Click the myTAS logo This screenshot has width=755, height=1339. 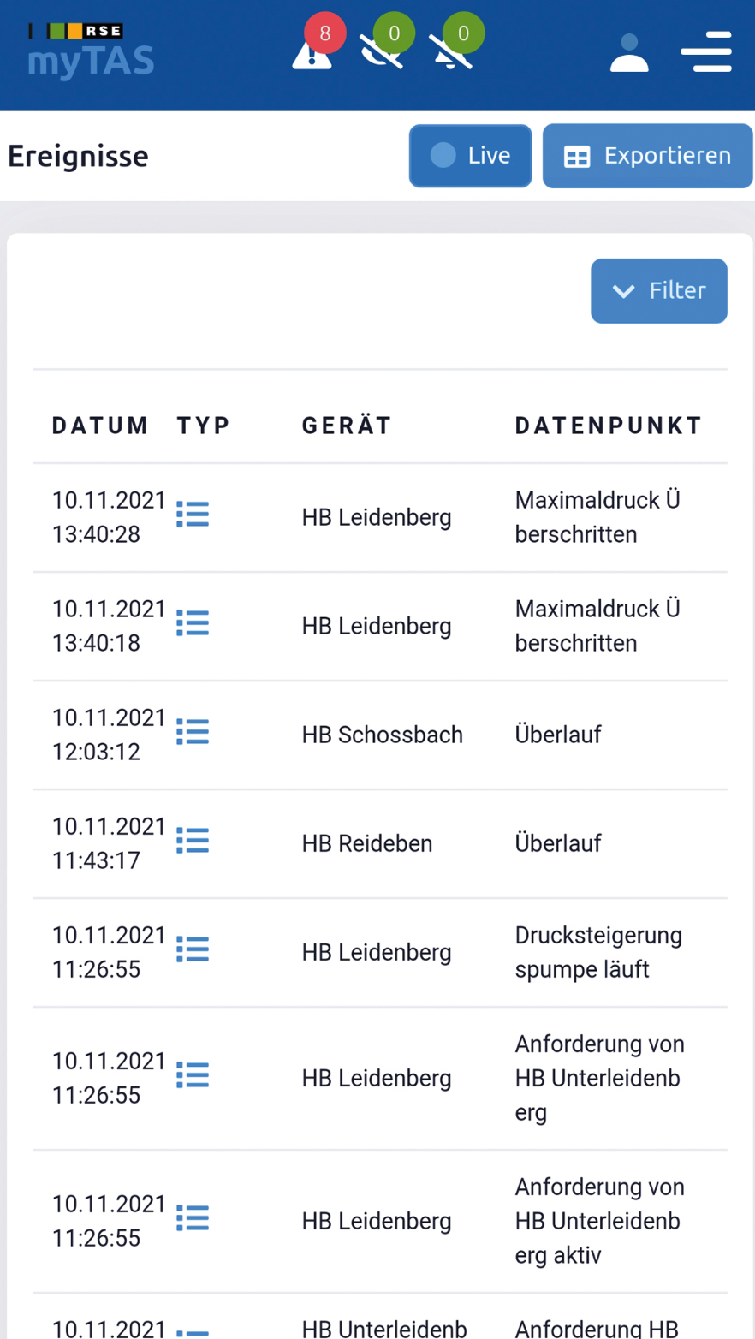click(x=90, y=51)
